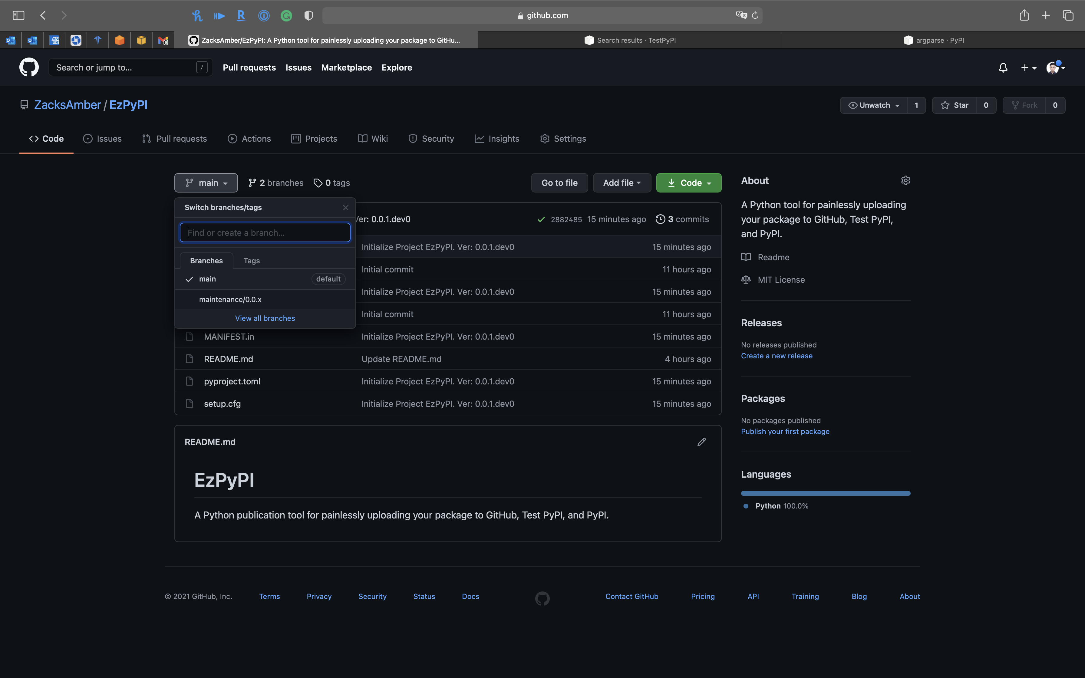Show the Safari sidebar icon
Image resolution: width=1085 pixels, height=678 pixels.
(18, 15)
